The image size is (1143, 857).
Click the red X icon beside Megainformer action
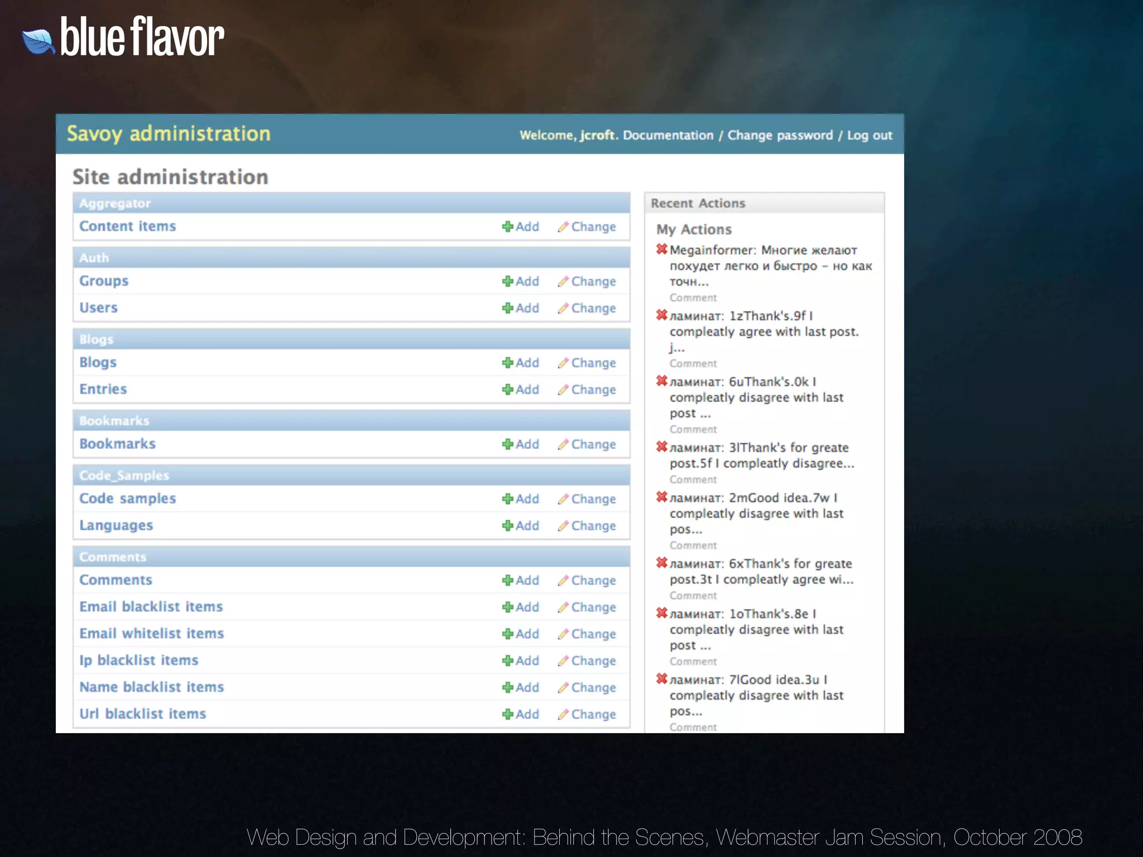[x=662, y=249]
